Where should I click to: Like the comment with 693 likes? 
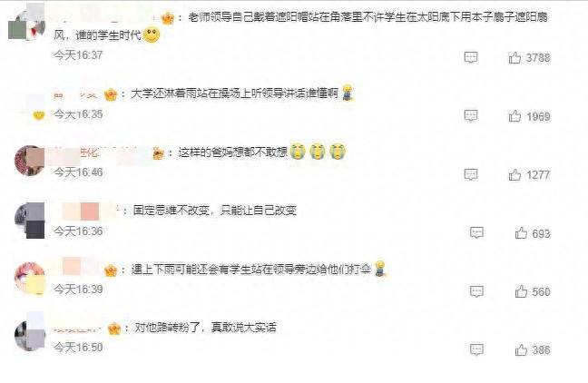click(x=521, y=233)
